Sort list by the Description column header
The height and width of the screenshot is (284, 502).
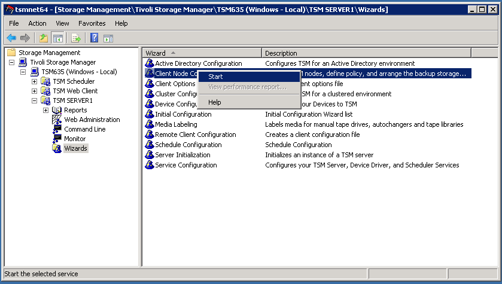(x=367, y=53)
